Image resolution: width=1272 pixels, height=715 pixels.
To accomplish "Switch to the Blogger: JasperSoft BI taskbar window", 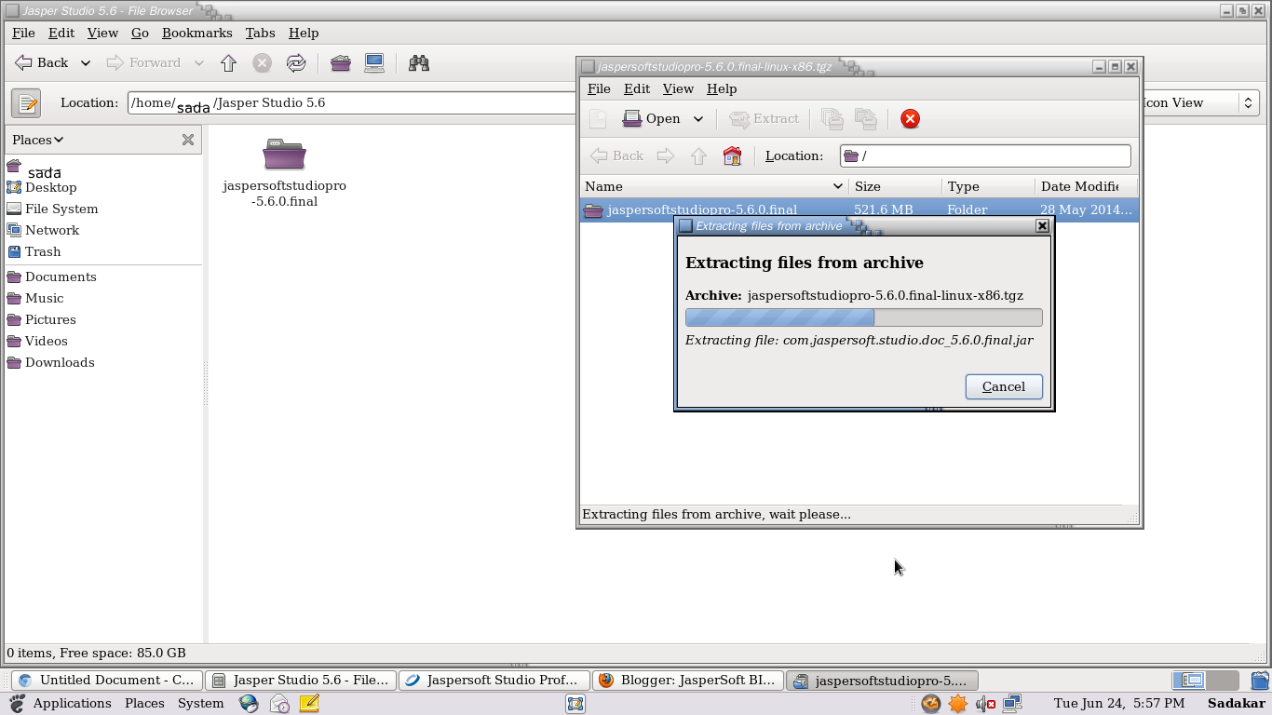I will tap(687, 680).
